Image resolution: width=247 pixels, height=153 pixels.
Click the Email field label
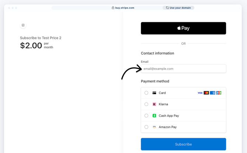tap(145, 62)
